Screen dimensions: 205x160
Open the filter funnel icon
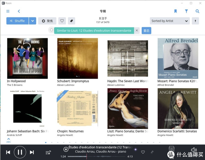click(186, 11)
